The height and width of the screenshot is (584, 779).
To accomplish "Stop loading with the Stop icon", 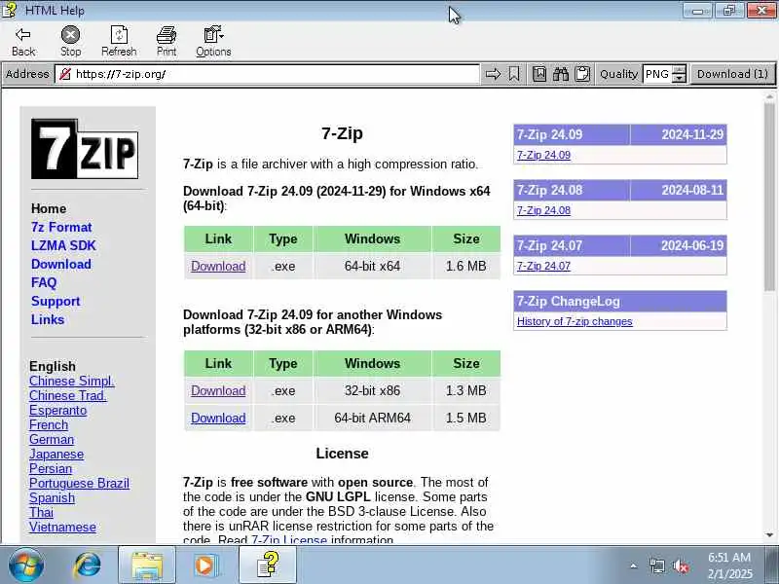I will (70, 41).
